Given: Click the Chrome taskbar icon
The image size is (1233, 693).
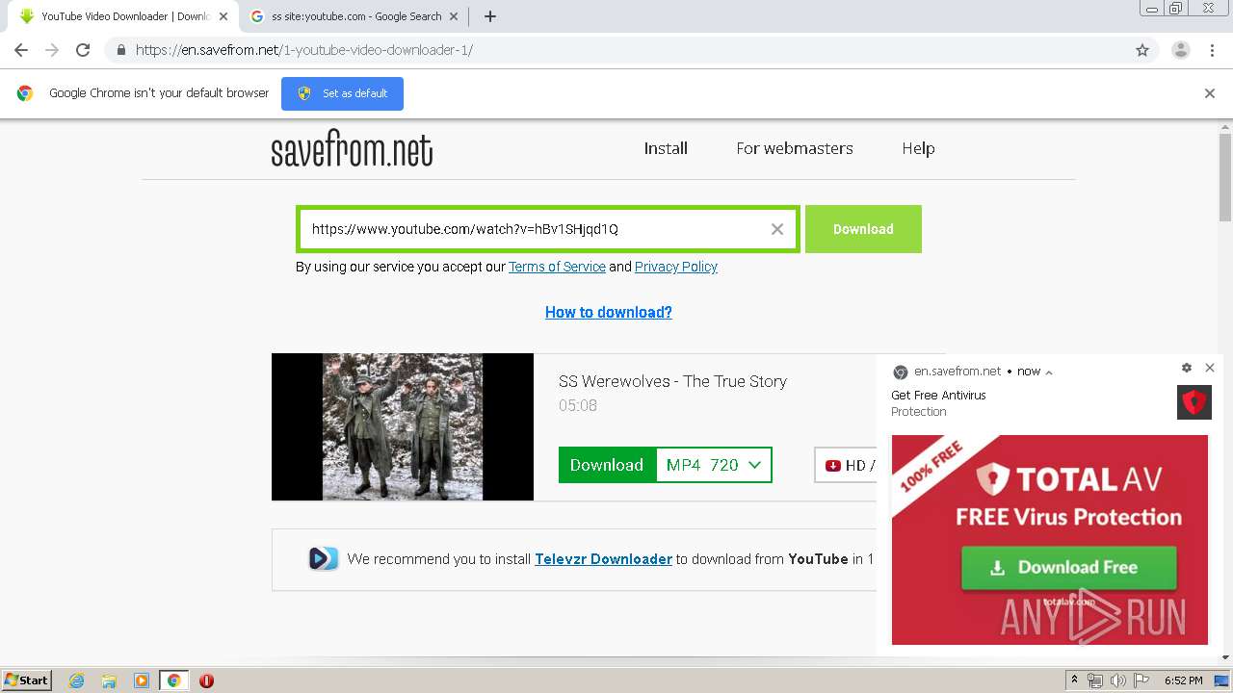Looking at the screenshot, I should coord(174,680).
